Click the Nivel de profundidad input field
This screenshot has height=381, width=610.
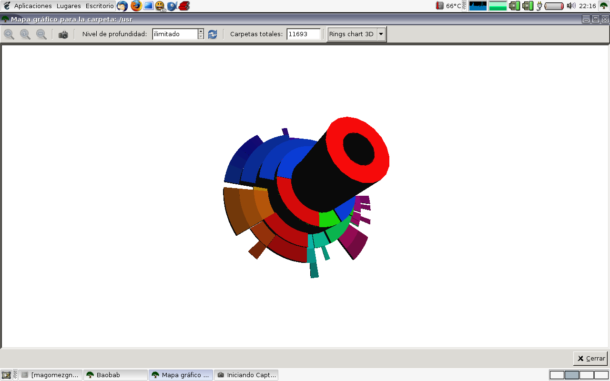pos(175,34)
